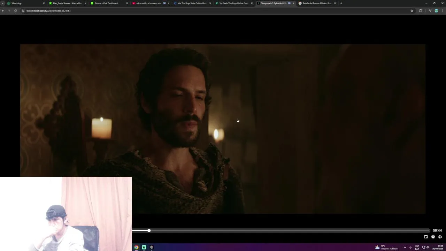The width and height of the screenshot is (446, 251).
Task: Open the OBS icon in the taskbar
Action: tap(152, 247)
